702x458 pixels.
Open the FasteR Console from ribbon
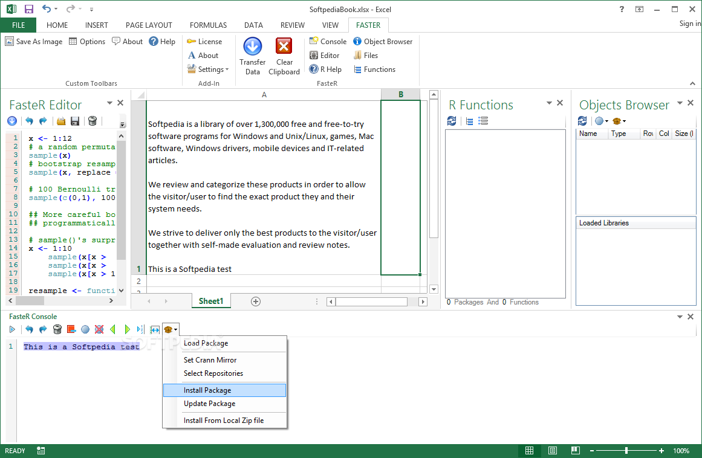click(x=328, y=42)
